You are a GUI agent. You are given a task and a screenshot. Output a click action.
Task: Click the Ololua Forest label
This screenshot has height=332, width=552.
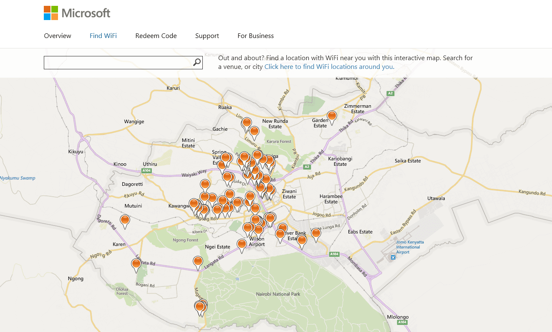pyautogui.click(x=122, y=291)
